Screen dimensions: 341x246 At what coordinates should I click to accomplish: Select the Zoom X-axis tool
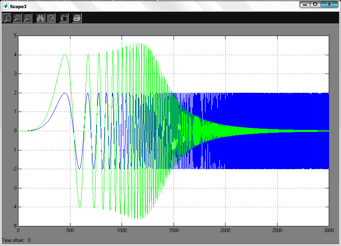pos(17,18)
